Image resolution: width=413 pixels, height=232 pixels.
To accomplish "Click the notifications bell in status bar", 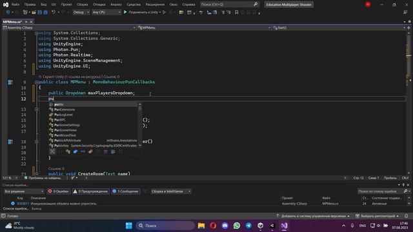I will (x=406, y=216).
